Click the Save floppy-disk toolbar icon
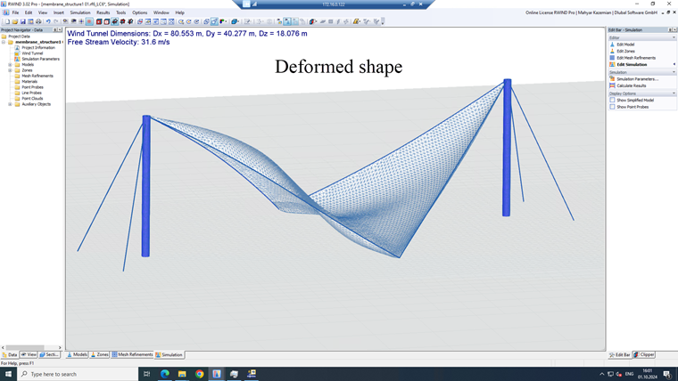The width and height of the screenshot is (678, 381). tap(23, 21)
